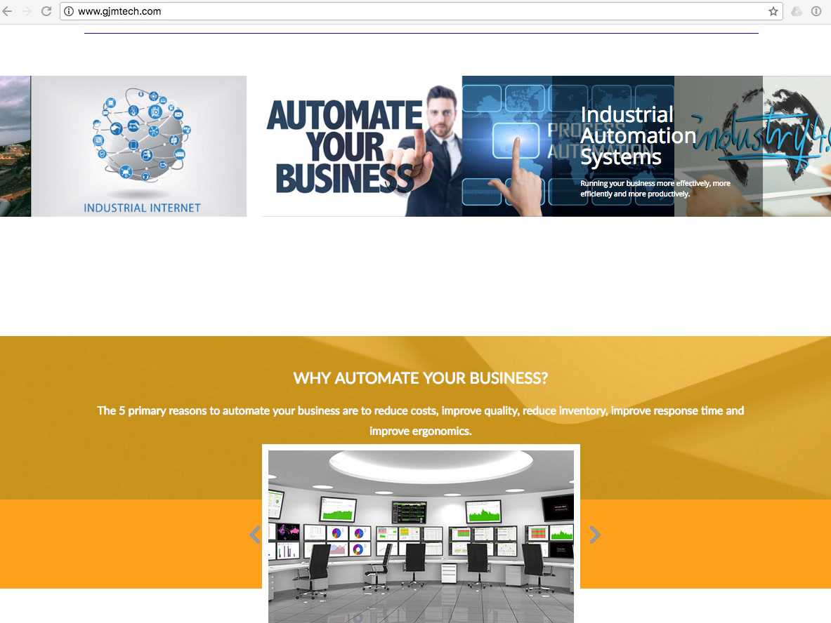Advance carousel with the right chevron
Image resolution: width=831 pixels, height=623 pixels.
(595, 535)
